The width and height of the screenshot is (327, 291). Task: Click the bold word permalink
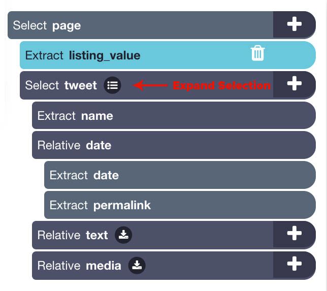pos(122,206)
